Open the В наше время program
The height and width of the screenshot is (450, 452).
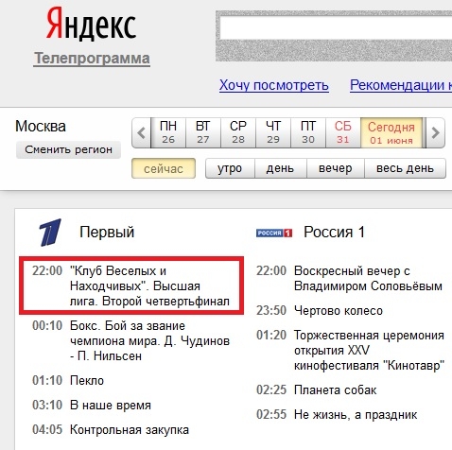111,406
